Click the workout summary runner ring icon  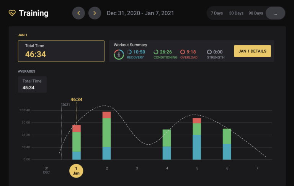[119, 55]
